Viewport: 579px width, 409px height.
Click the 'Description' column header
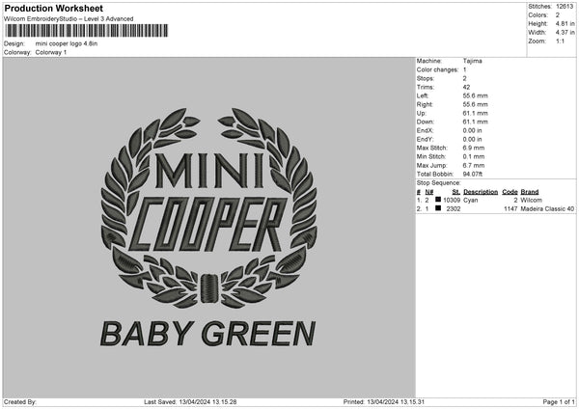pyautogui.click(x=481, y=192)
